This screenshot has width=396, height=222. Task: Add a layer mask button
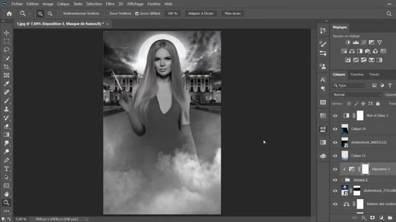(x=372, y=218)
